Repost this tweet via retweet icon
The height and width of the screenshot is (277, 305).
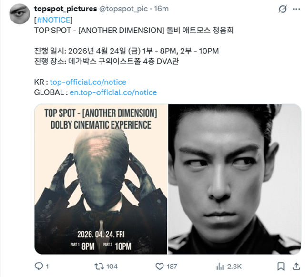tap(99, 267)
